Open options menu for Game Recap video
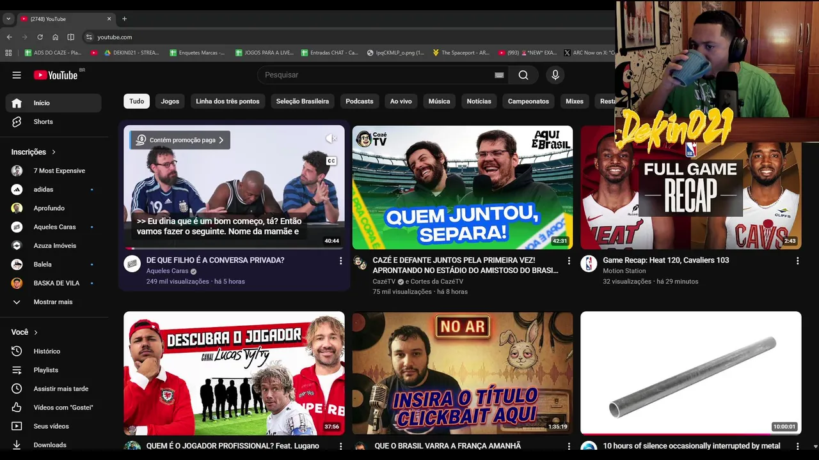This screenshot has width=819, height=460. click(x=797, y=261)
